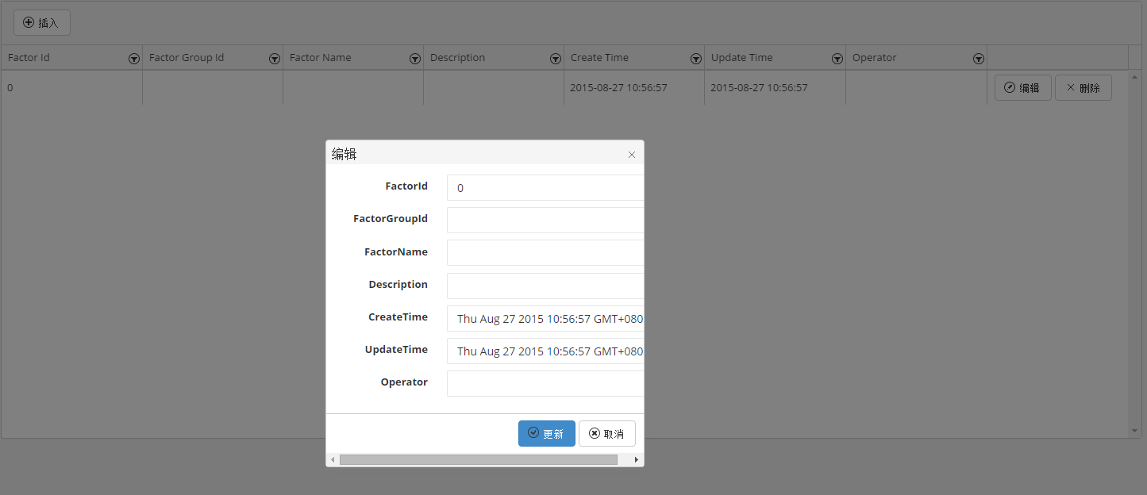Sort by Description column header
Viewport: 1147px width, 495px height.
pos(457,58)
